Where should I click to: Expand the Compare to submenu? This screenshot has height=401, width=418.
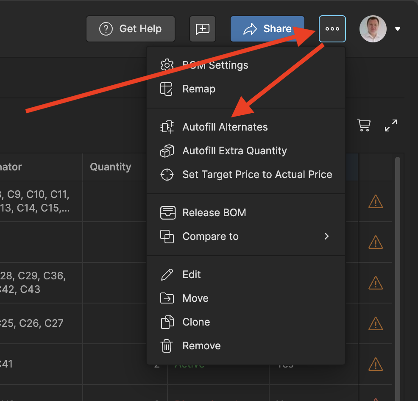click(326, 237)
